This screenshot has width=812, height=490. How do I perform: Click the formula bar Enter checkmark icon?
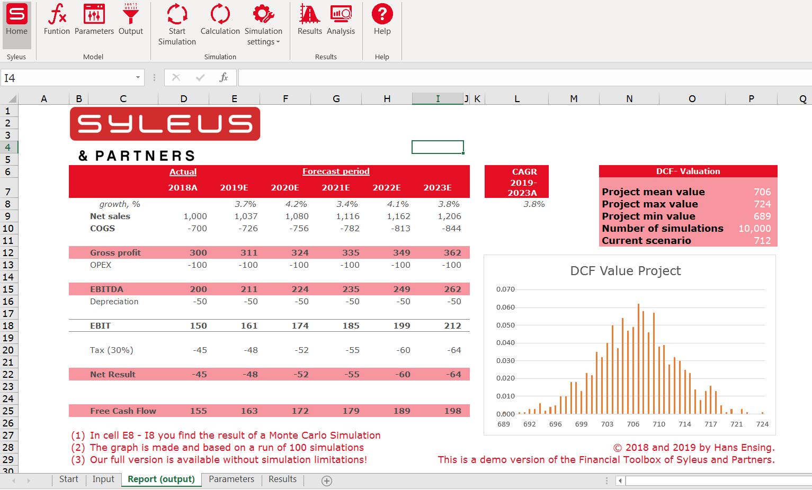(200, 78)
